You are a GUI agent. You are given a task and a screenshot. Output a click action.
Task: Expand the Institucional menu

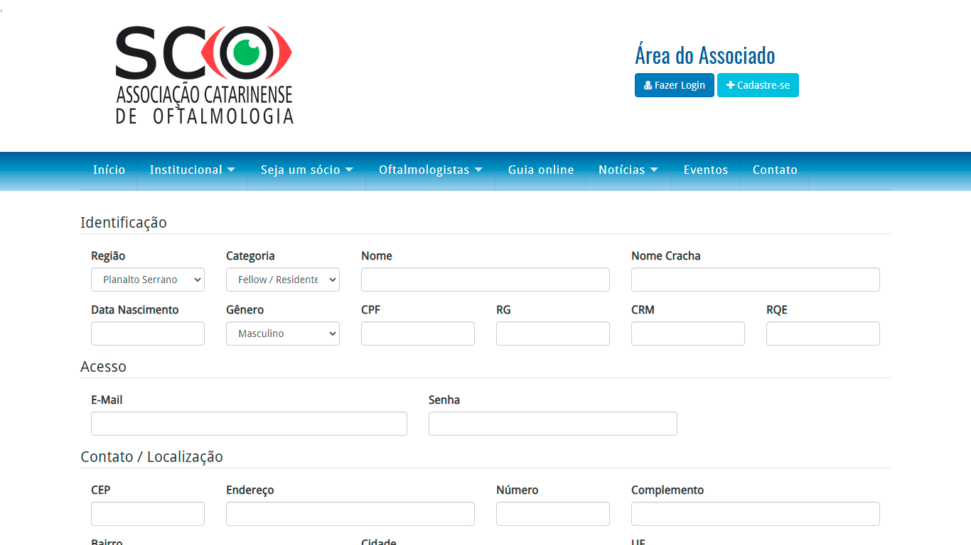[192, 170]
